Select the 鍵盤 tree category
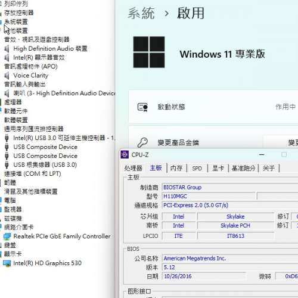 click(x=10, y=245)
